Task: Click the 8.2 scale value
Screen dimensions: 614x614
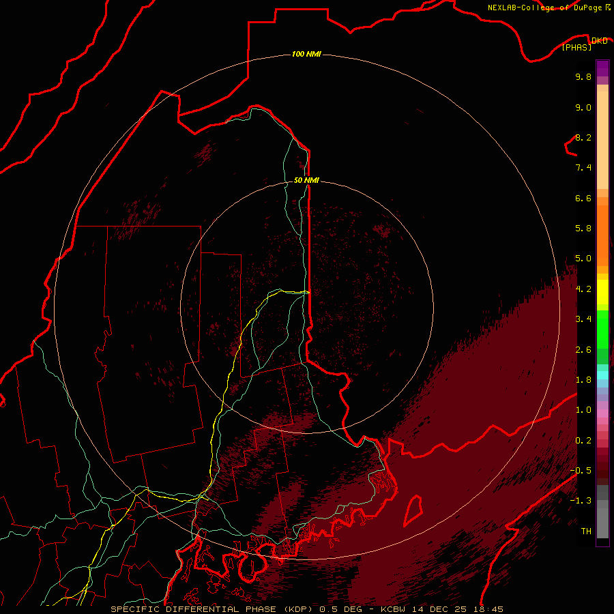Action: [x=583, y=137]
